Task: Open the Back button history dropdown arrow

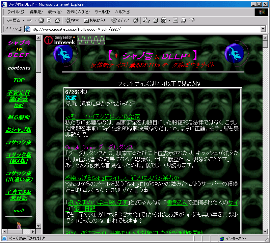Action: click(23, 21)
